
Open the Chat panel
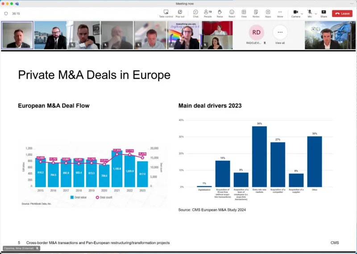[x=195, y=13]
